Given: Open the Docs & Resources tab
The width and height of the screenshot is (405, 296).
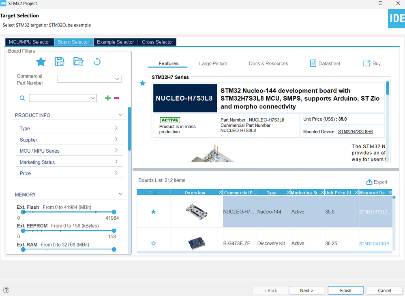Looking at the screenshot, I should point(268,63).
